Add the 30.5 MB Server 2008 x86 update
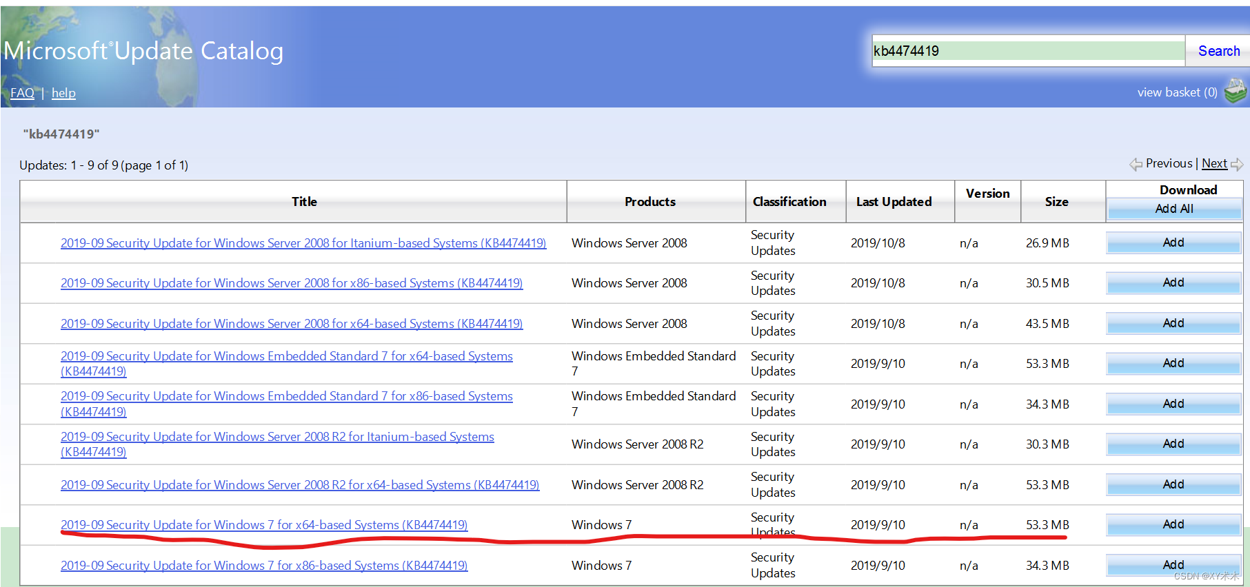 pos(1173,283)
